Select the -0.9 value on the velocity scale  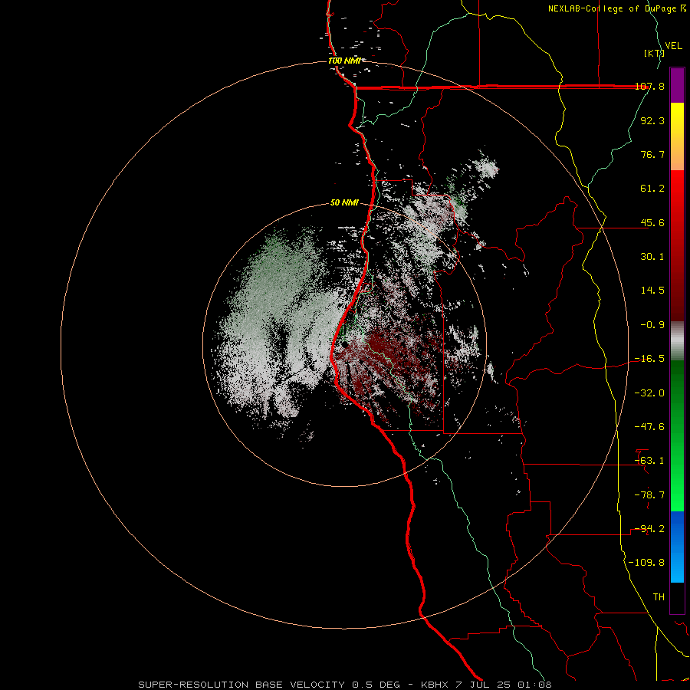(652, 325)
